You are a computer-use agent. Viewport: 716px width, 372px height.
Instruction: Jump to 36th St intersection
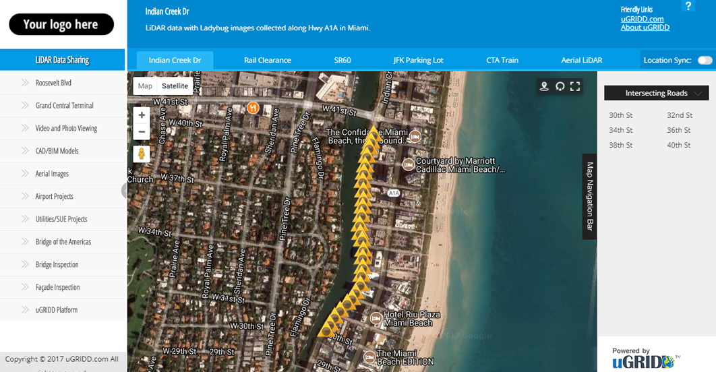point(678,130)
